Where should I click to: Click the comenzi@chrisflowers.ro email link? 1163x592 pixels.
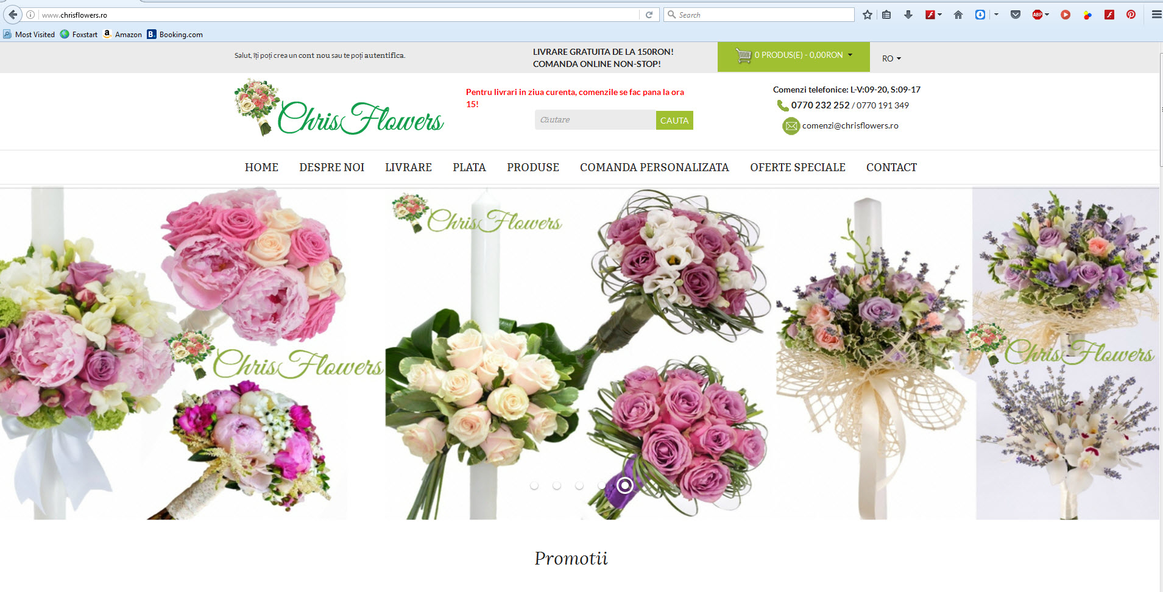[850, 125]
